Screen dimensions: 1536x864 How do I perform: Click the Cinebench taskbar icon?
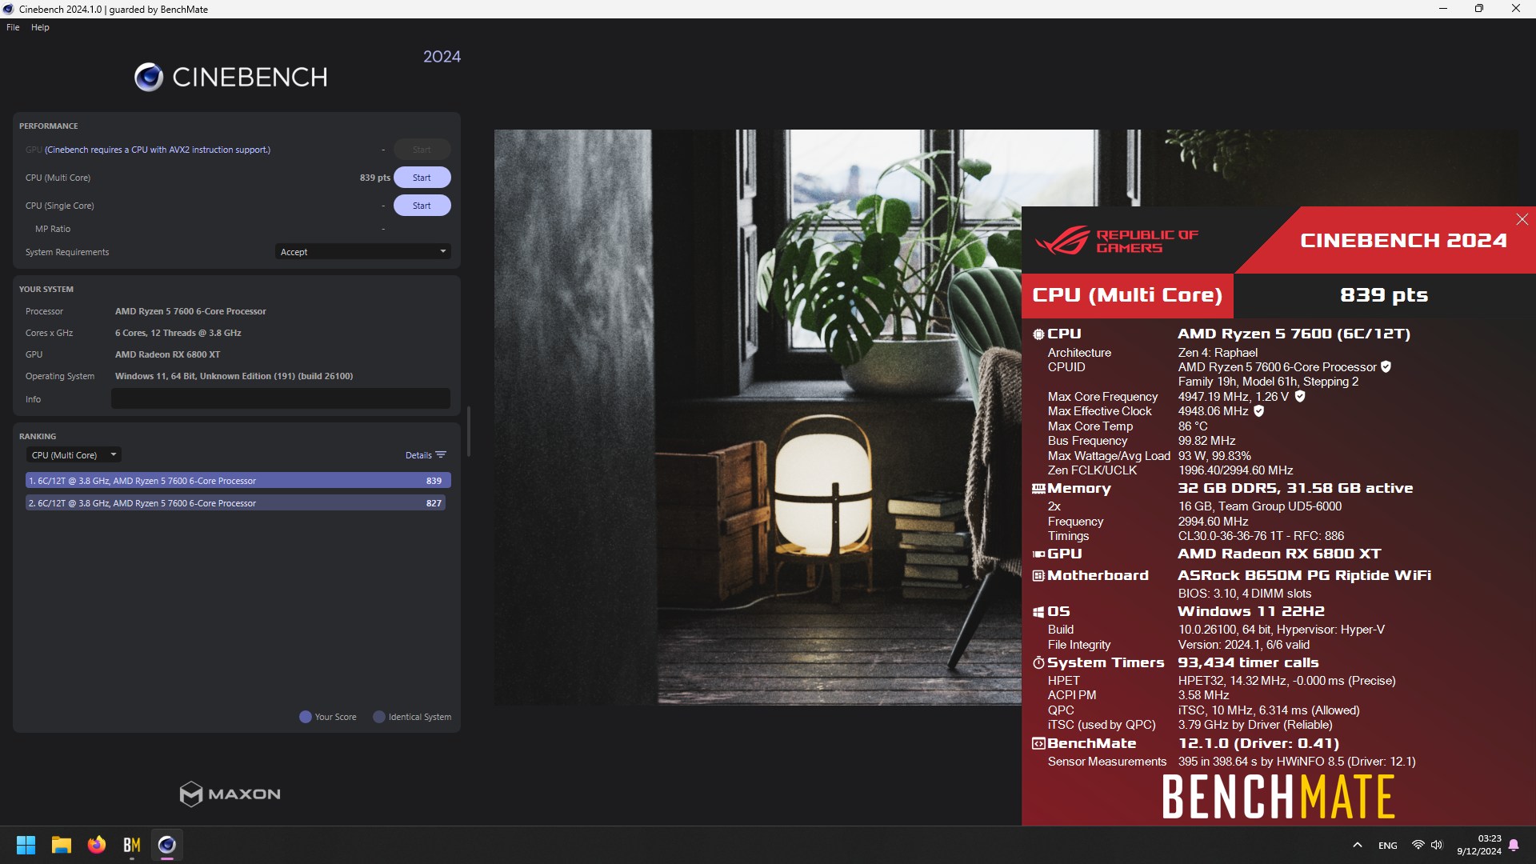click(x=166, y=845)
